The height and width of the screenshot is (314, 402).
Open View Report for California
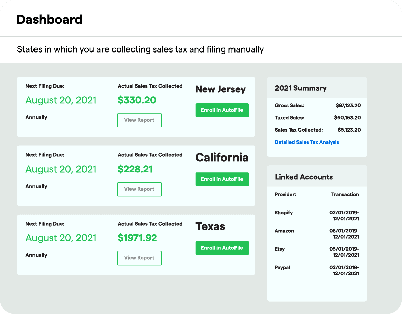[139, 189]
